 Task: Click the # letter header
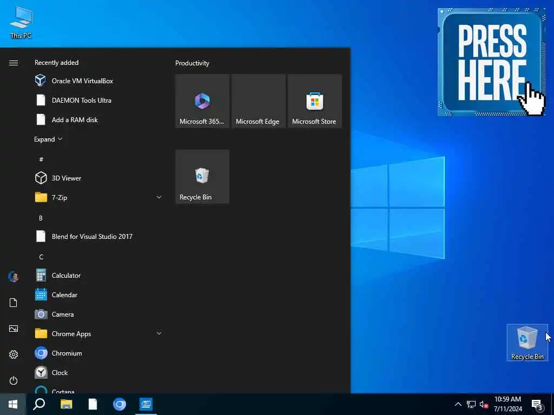coord(41,159)
